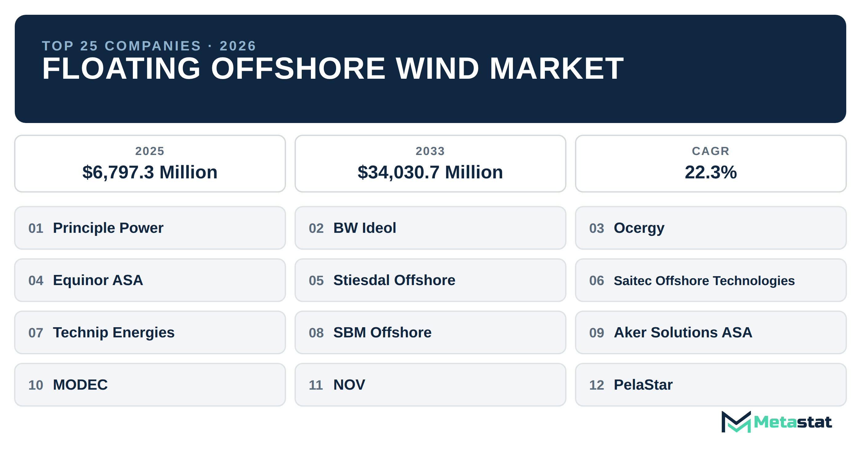This screenshot has height=449, width=861.
Task: Choose the SBM Offshore card
Action: pyautogui.click(x=430, y=333)
